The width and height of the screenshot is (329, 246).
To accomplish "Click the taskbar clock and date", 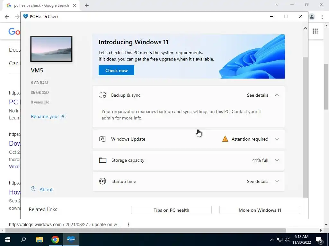I will point(301,240).
